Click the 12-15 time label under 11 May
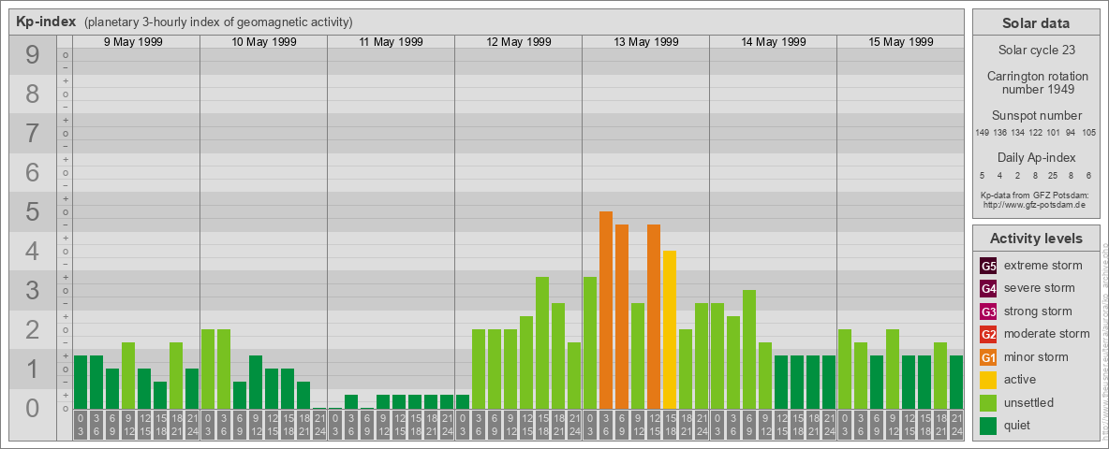Screen dimensions: 1109x449 (399, 425)
